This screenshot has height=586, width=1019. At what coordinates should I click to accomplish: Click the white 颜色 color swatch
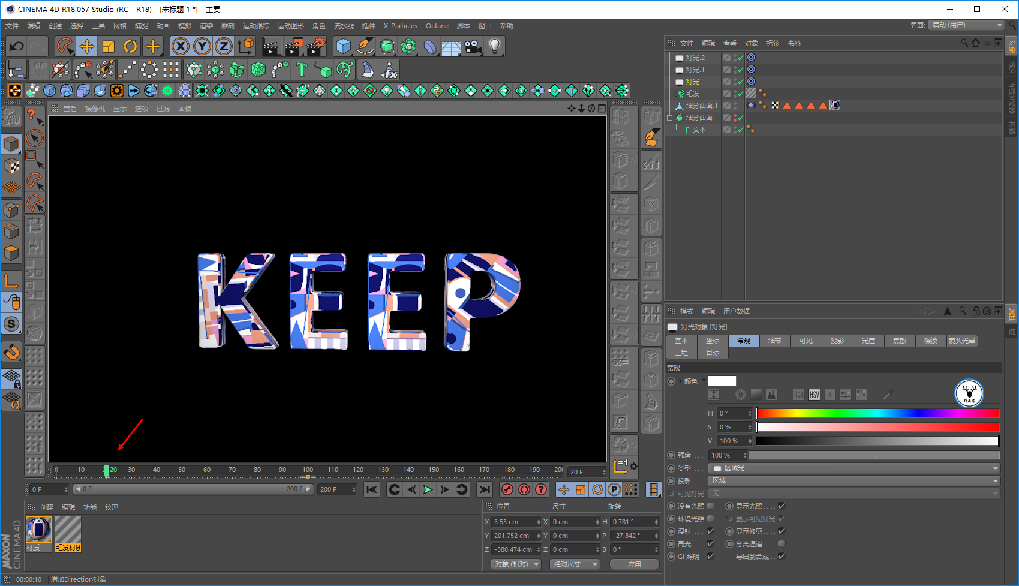722,381
